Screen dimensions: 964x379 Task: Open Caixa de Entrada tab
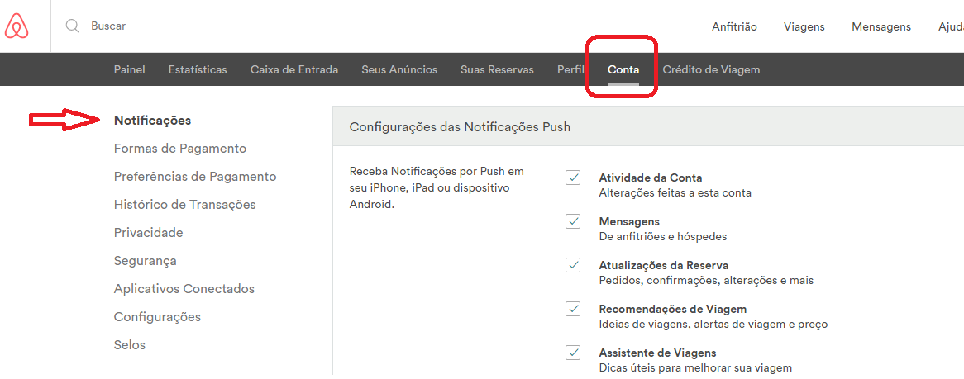point(294,69)
